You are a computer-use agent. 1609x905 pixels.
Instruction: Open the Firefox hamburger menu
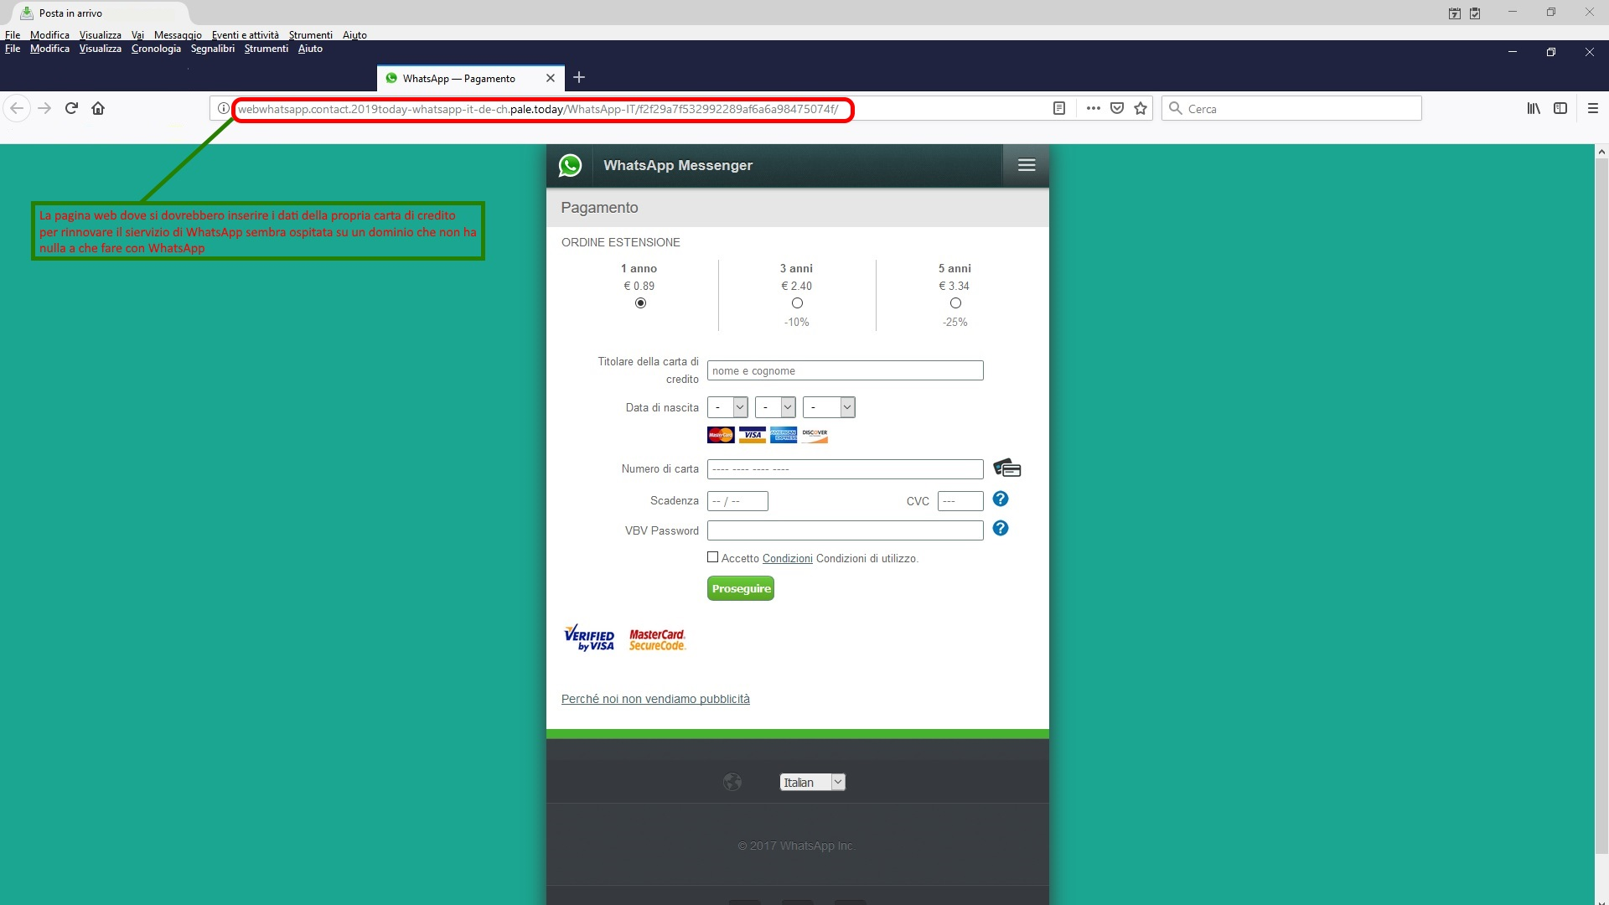pos(1593,108)
